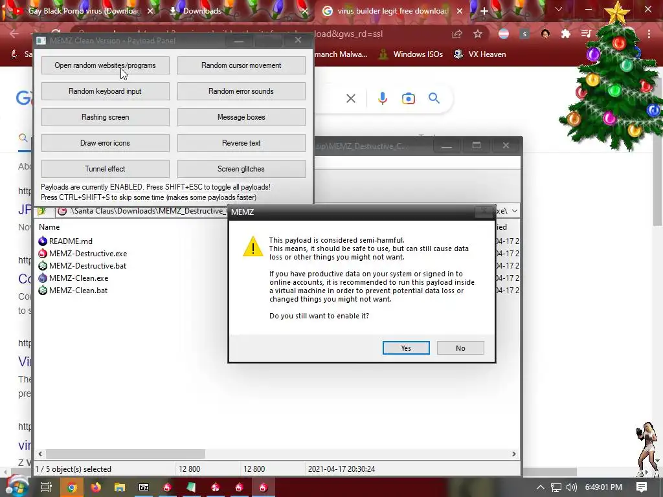This screenshot has height=497, width=663.
Task: Click the Google search magnifier icon
Action: (x=434, y=98)
